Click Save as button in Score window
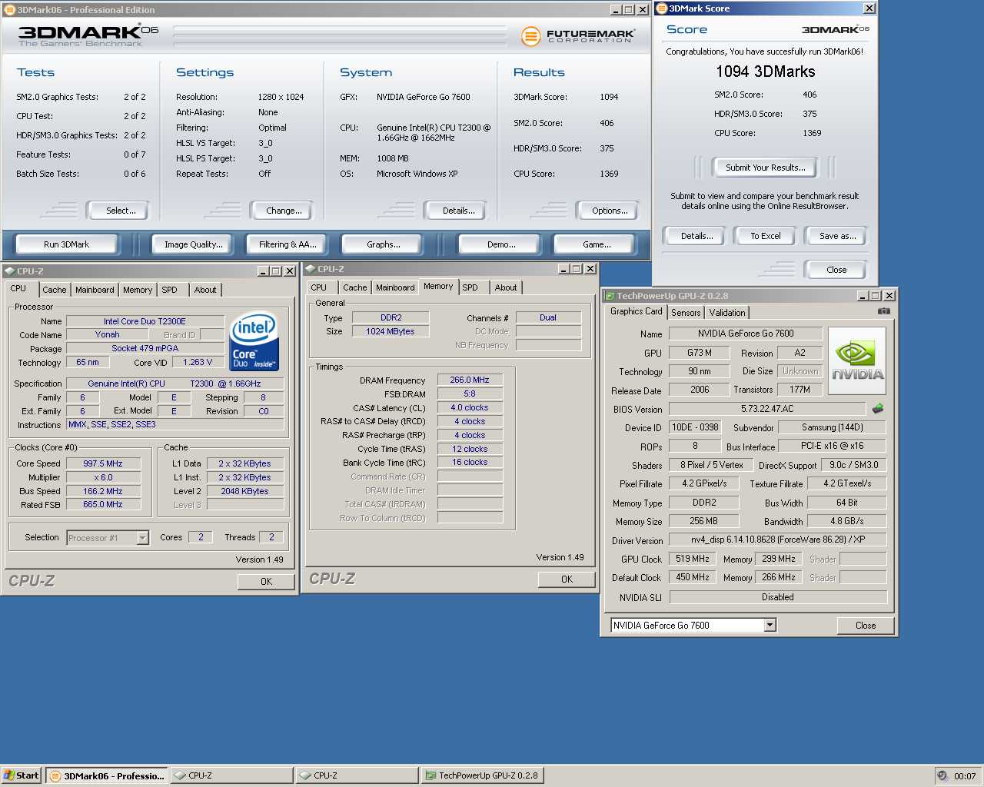The width and height of the screenshot is (984, 787). click(x=837, y=236)
